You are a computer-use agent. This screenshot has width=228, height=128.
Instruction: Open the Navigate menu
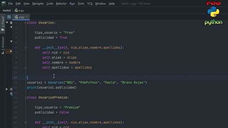pos(38,4)
